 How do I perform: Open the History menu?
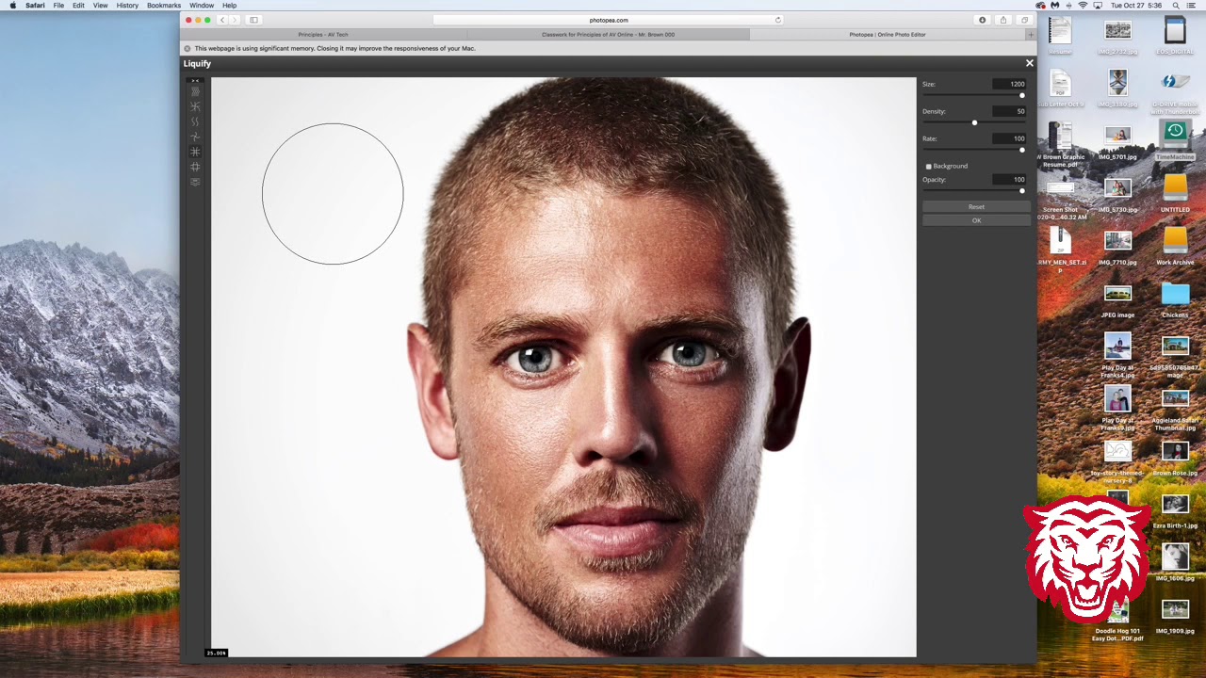(x=127, y=6)
